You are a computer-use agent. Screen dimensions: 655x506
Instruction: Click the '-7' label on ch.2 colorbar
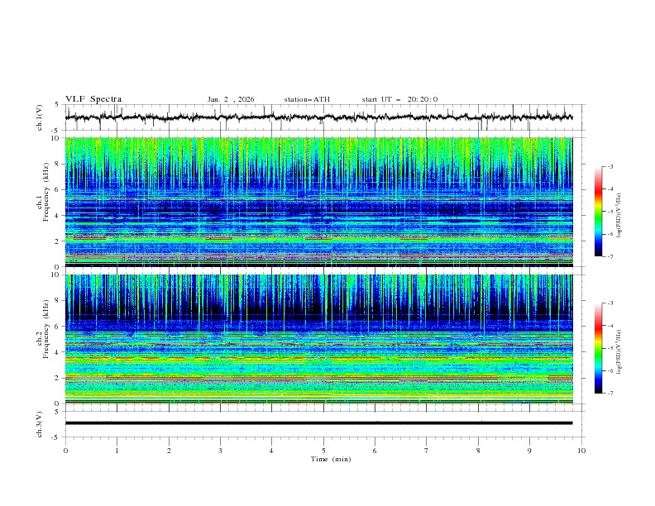pos(610,394)
